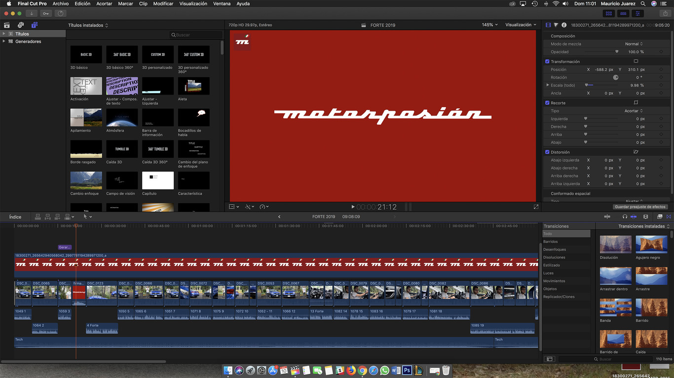Open the Ventana menu
This screenshot has height=378, width=674.
[222, 3]
